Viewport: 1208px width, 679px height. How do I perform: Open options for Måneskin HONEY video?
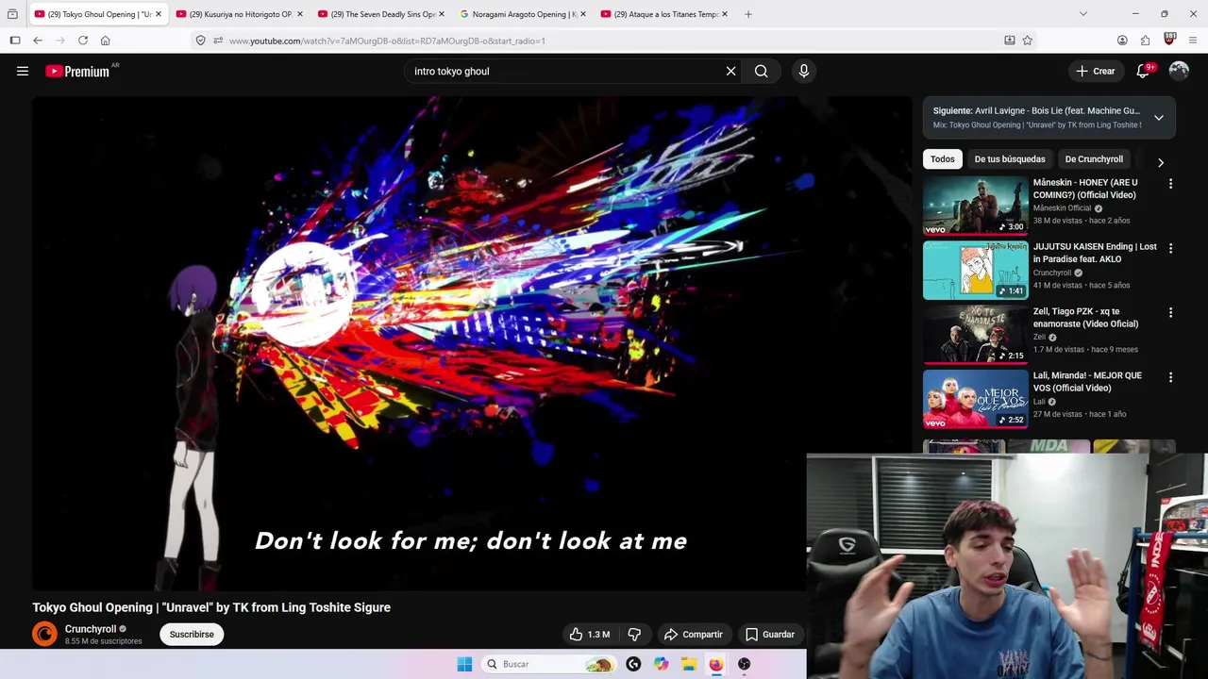pos(1171,184)
